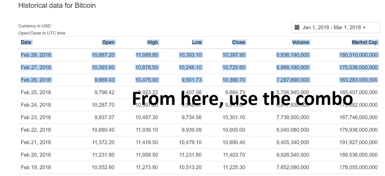The height and width of the screenshot is (176, 385).
Task: Click volume 8,040,080,000
Action: [293, 130]
